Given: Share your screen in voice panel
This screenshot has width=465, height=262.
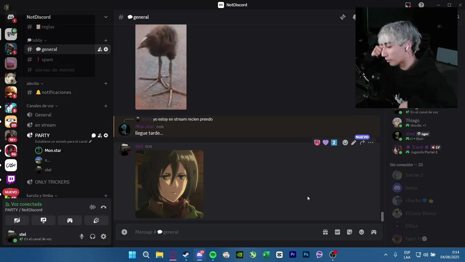Looking at the screenshot, I should pyautogui.click(x=43, y=221).
